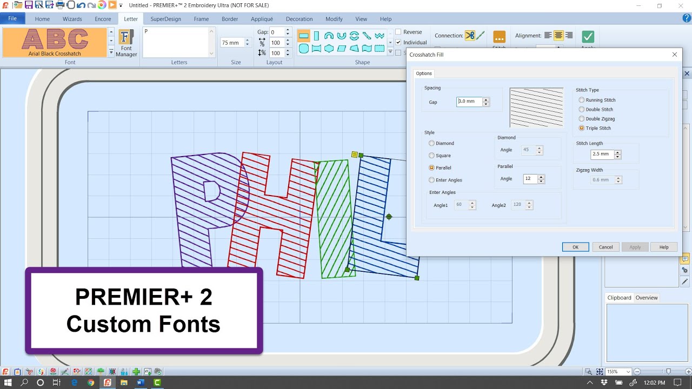Click the orange play icon in quick access toolbar
The width and height of the screenshot is (692, 389).
coord(112,5)
